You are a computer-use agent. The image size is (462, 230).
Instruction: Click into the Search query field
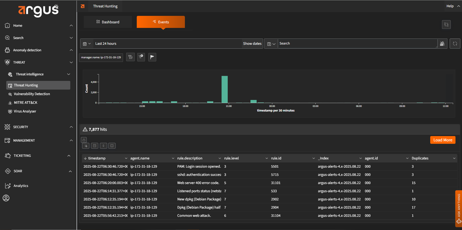pos(357,44)
